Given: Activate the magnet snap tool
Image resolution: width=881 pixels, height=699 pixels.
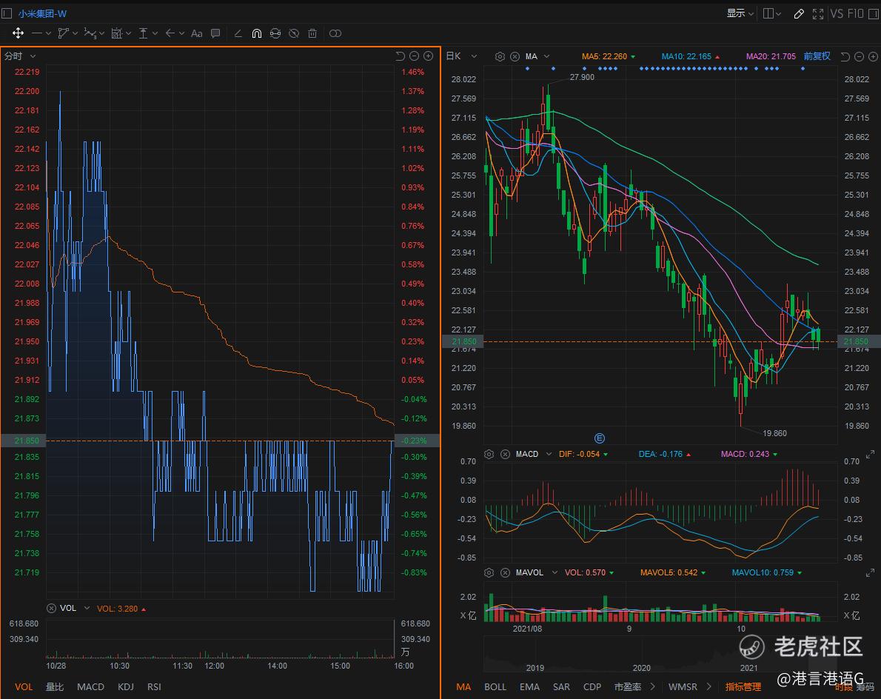Looking at the screenshot, I should tap(257, 33).
